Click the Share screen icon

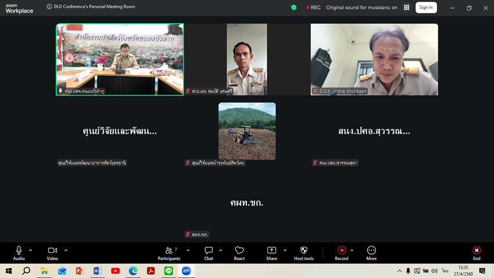(x=271, y=252)
